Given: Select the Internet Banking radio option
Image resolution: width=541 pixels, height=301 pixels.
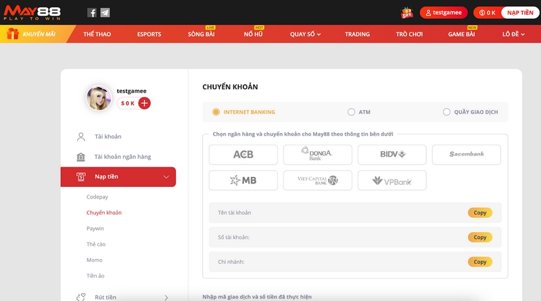Looking at the screenshot, I should 216,112.
